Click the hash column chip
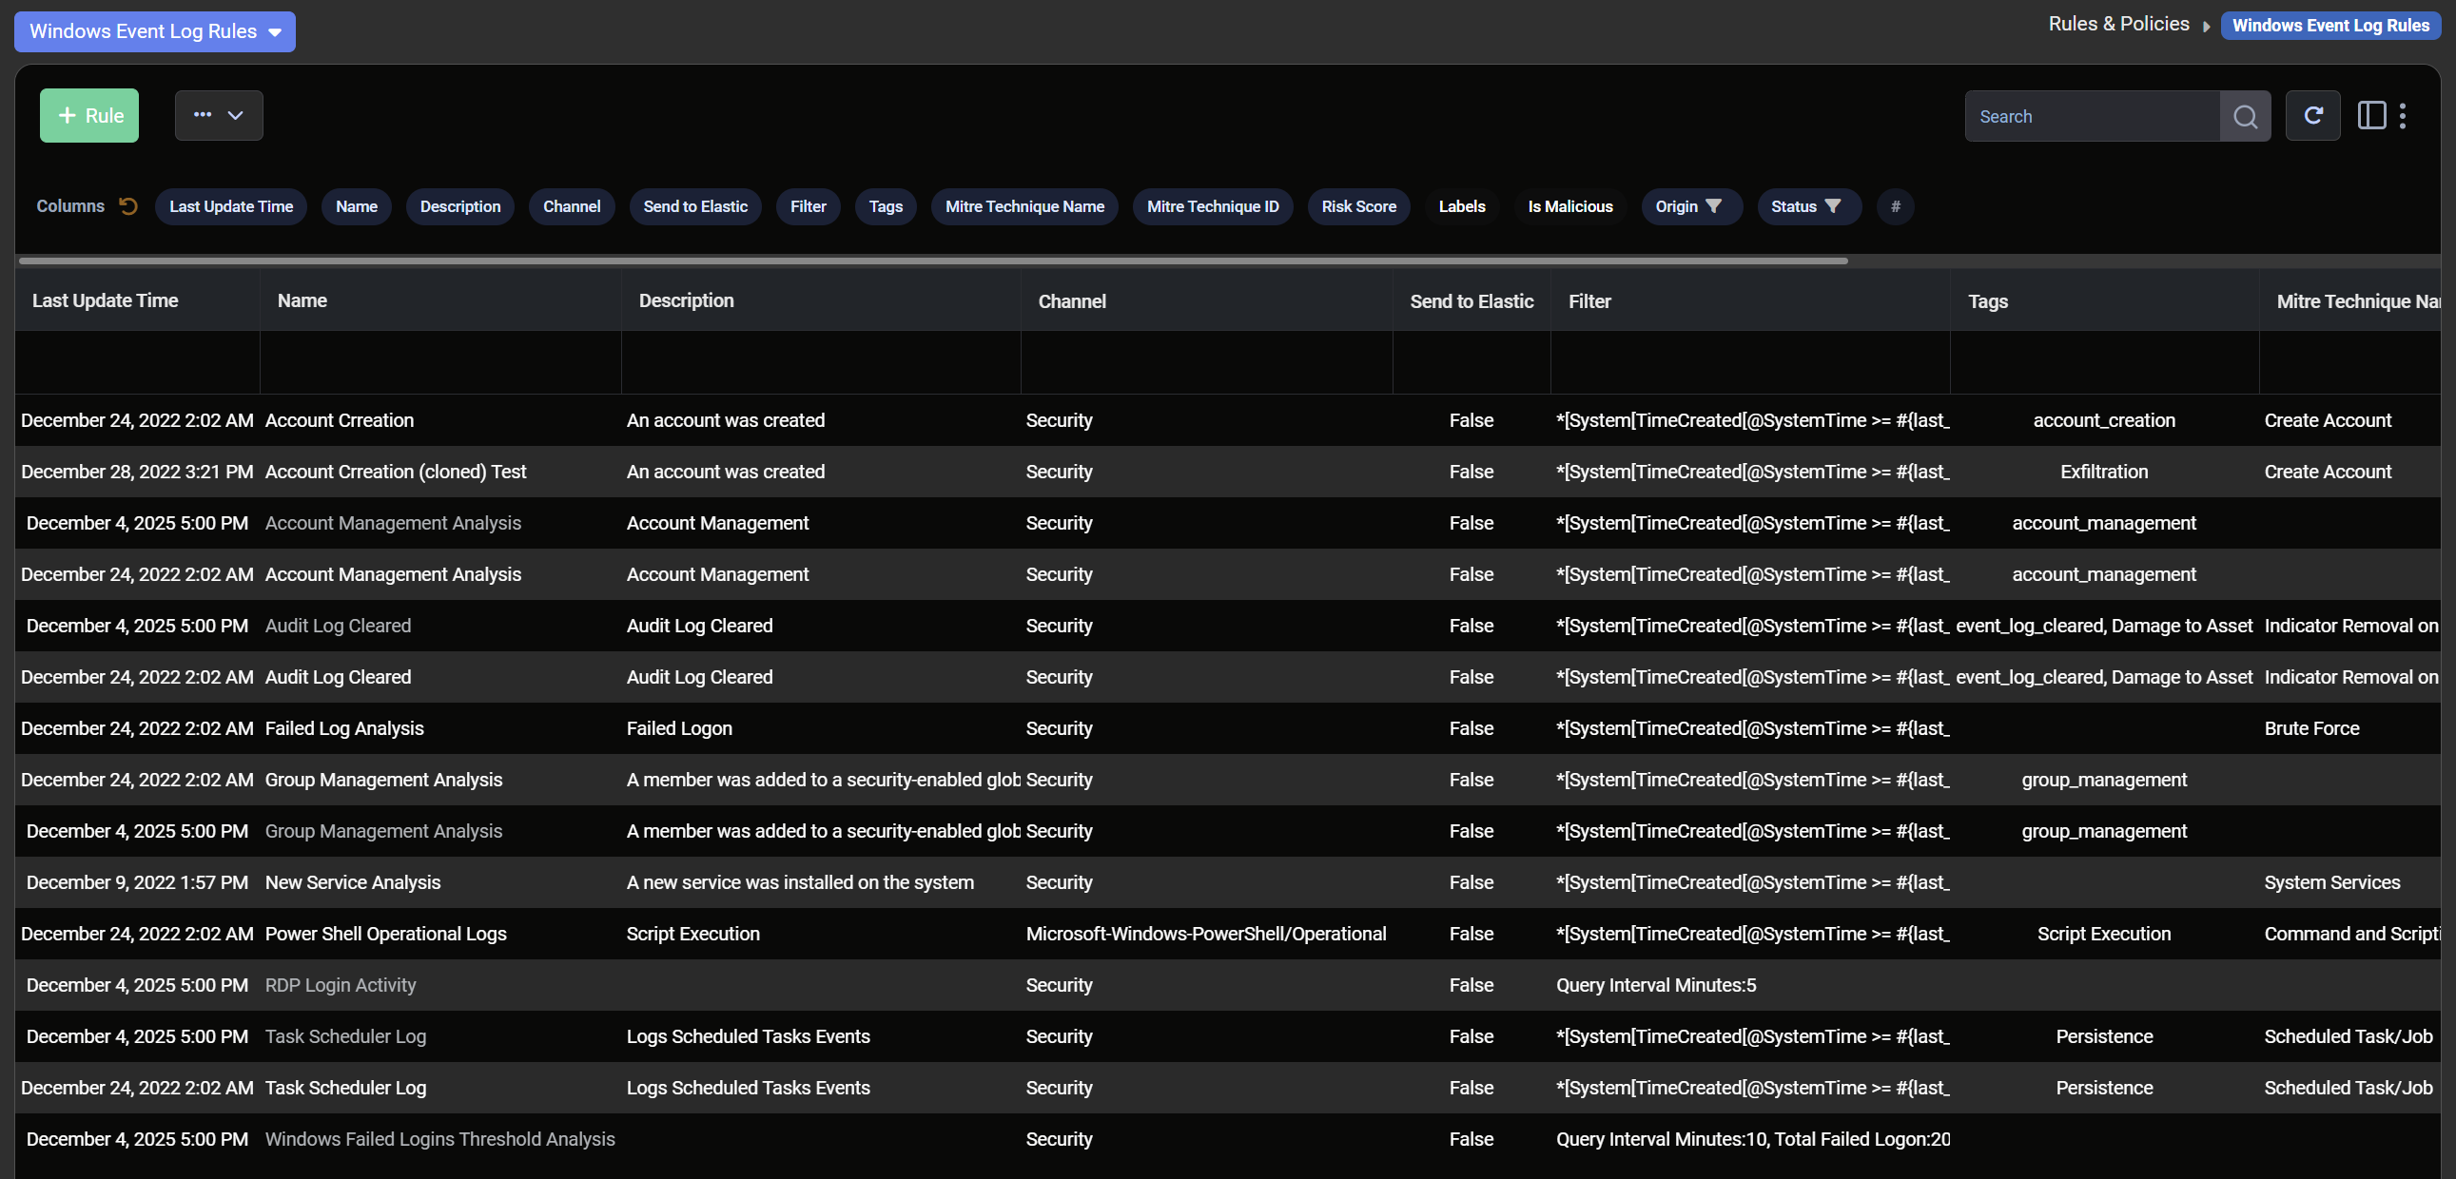Screen dimensions: 2456x1179 point(1895,206)
